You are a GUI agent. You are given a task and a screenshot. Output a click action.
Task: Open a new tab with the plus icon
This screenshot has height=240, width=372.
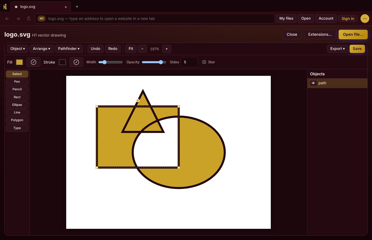[77, 7]
